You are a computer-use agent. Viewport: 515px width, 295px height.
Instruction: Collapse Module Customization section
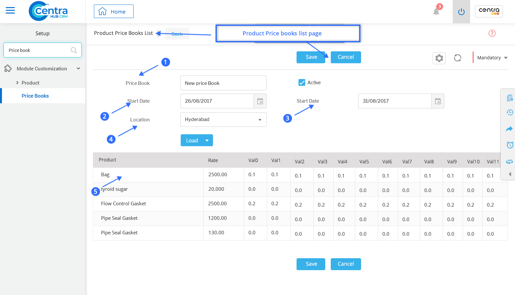click(x=78, y=68)
